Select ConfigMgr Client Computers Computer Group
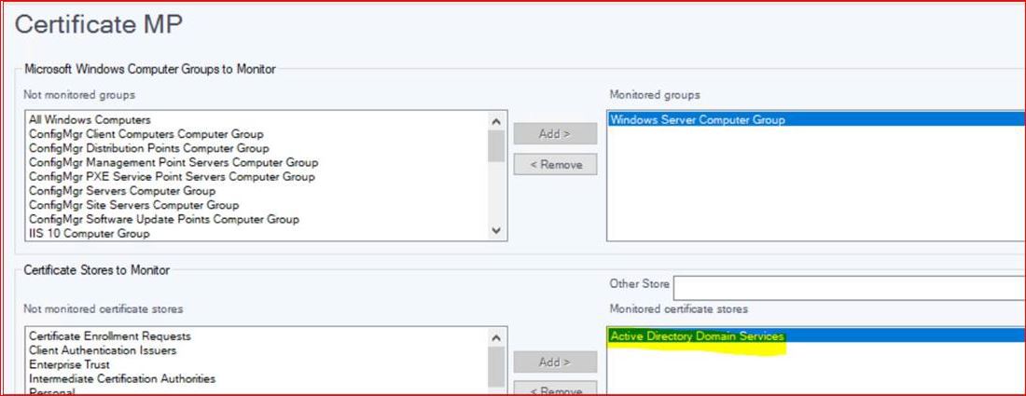The image size is (1026, 396). (x=146, y=134)
